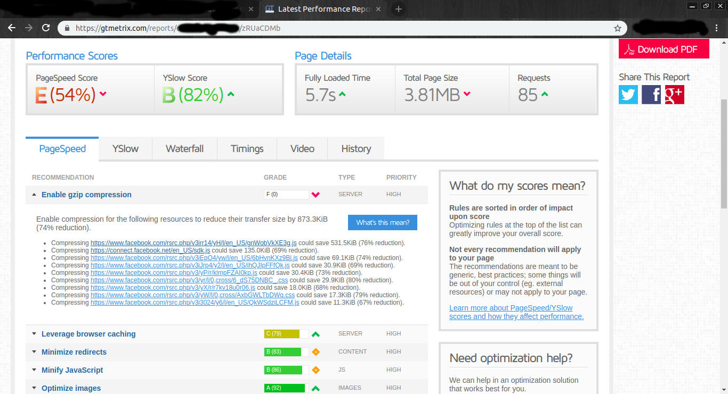This screenshot has width=728, height=394.
Task: Click Total Page Size trend arrow
Action: pyautogui.click(x=467, y=94)
